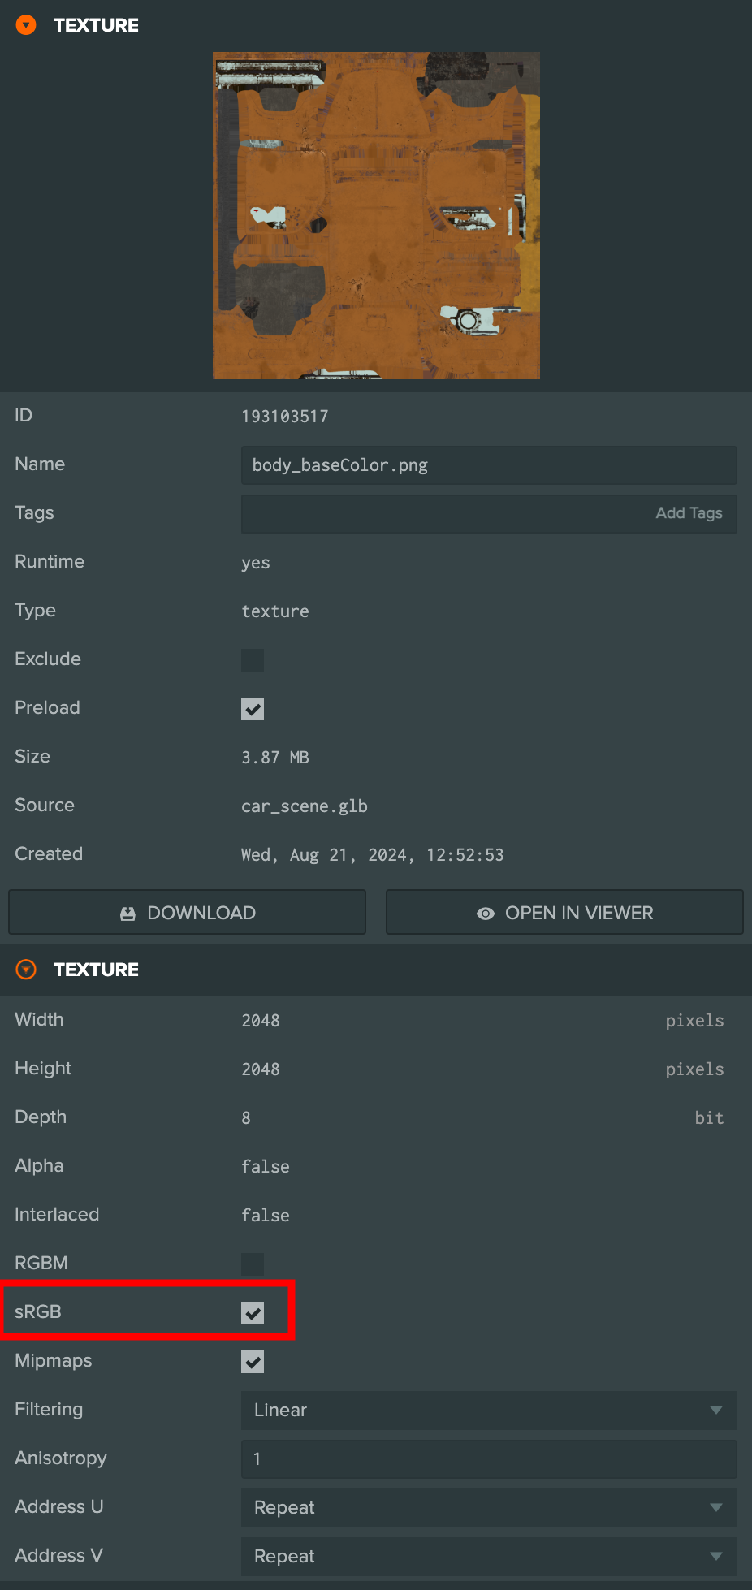The image size is (752, 1590).
Task: Turn off the Mipmaps checkbox
Action: tap(253, 1362)
